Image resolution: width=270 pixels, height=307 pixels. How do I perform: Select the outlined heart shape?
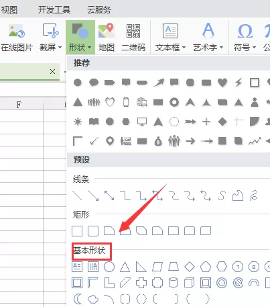(110, 102)
